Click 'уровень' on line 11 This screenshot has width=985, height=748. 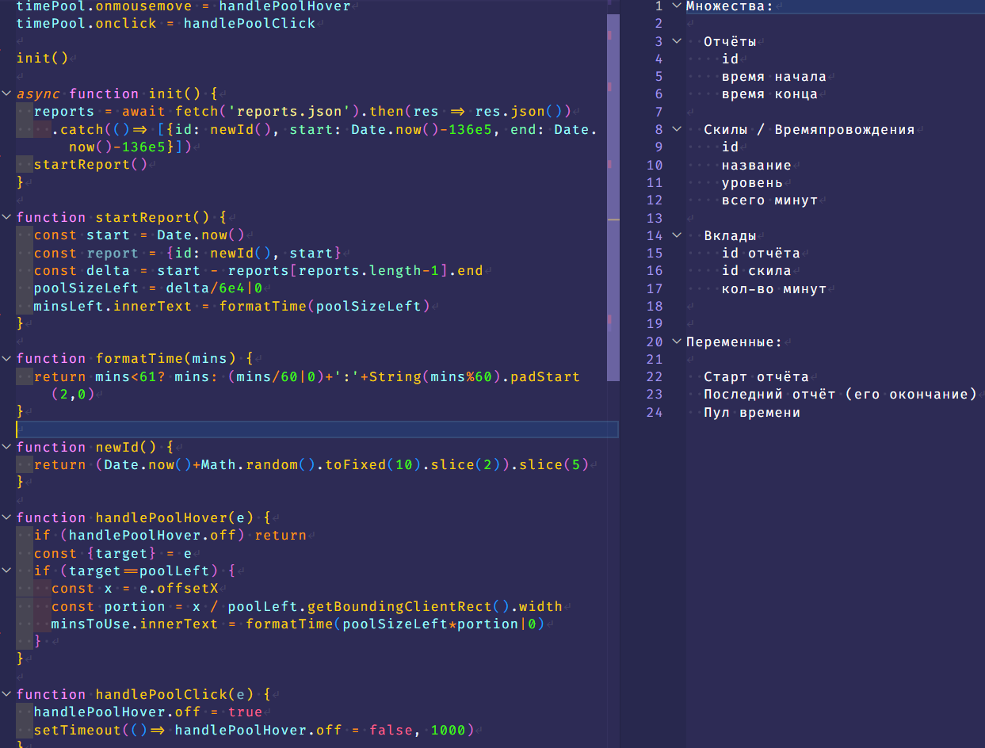752,182
